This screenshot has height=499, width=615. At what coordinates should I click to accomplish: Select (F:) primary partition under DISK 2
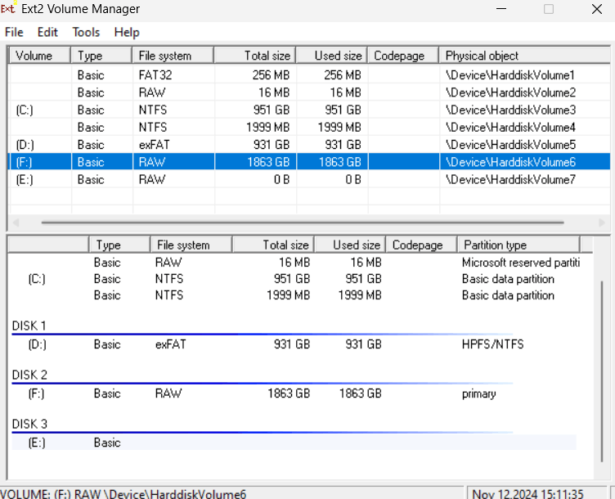[x=294, y=393]
